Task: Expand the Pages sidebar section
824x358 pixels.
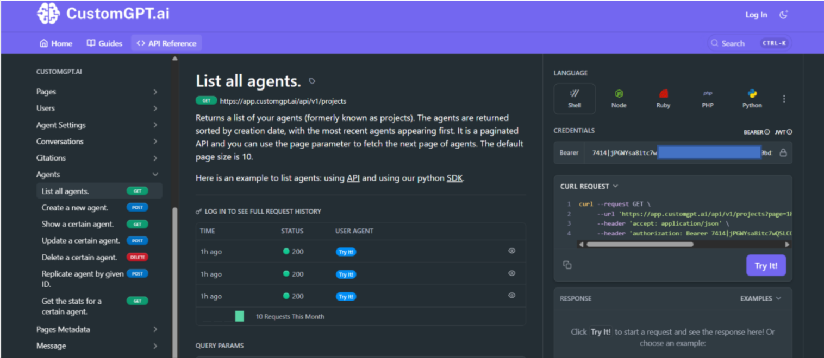Action: click(x=97, y=92)
